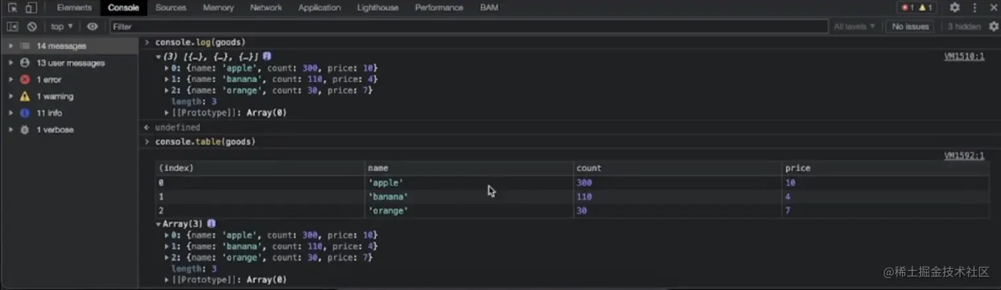This screenshot has width=1001, height=290.
Task: Click in the Filter input field
Action: [463, 26]
